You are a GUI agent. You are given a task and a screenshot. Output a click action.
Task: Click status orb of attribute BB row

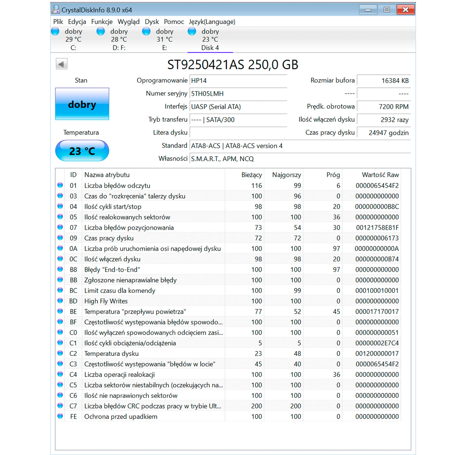[x=60, y=279]
